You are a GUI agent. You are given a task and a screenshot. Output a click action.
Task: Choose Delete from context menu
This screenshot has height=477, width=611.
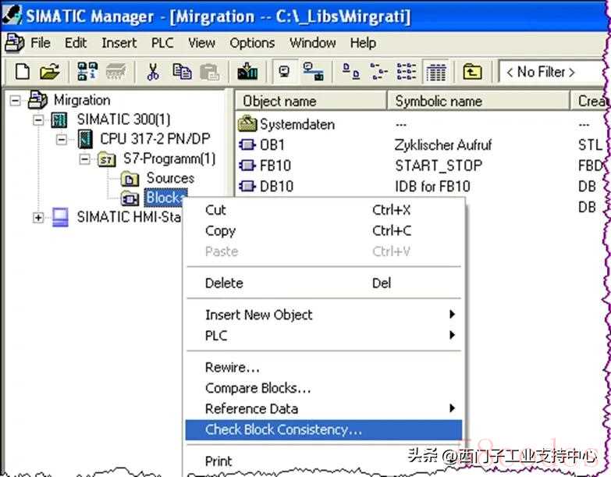[x=324, y=283]
